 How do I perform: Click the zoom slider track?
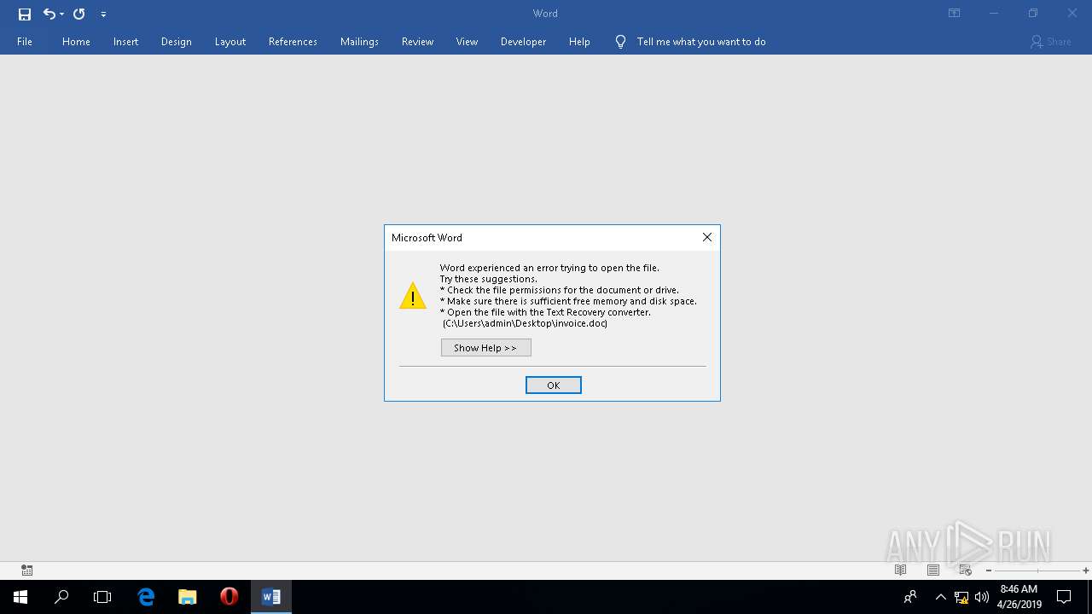click(1037, 571)
